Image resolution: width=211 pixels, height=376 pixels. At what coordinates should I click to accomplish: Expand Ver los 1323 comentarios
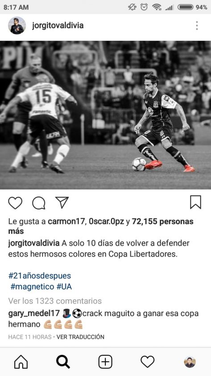pos(55,301)
